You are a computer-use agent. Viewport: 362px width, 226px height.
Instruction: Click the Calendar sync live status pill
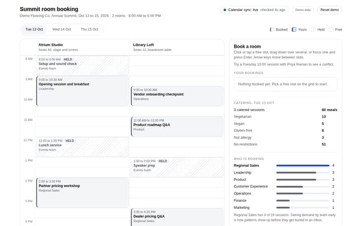click(x=254, y=10)
